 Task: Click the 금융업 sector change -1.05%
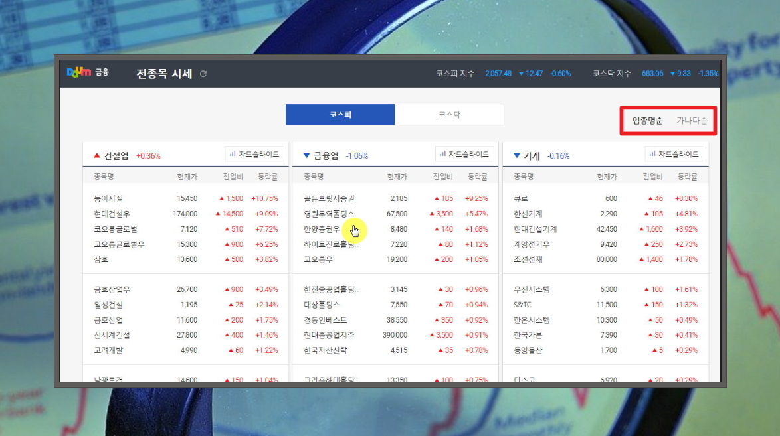[x=357, y=155]
